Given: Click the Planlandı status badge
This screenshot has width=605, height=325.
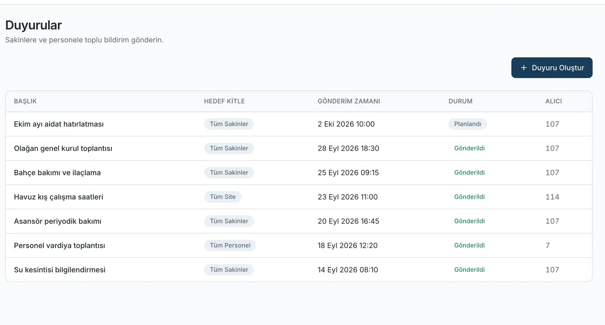Looking at the screenshot, I should click(468, 124).
